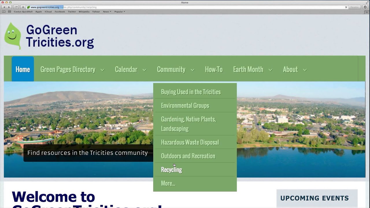
Task: Open the About menu item
Action: [x=290, y=69]
